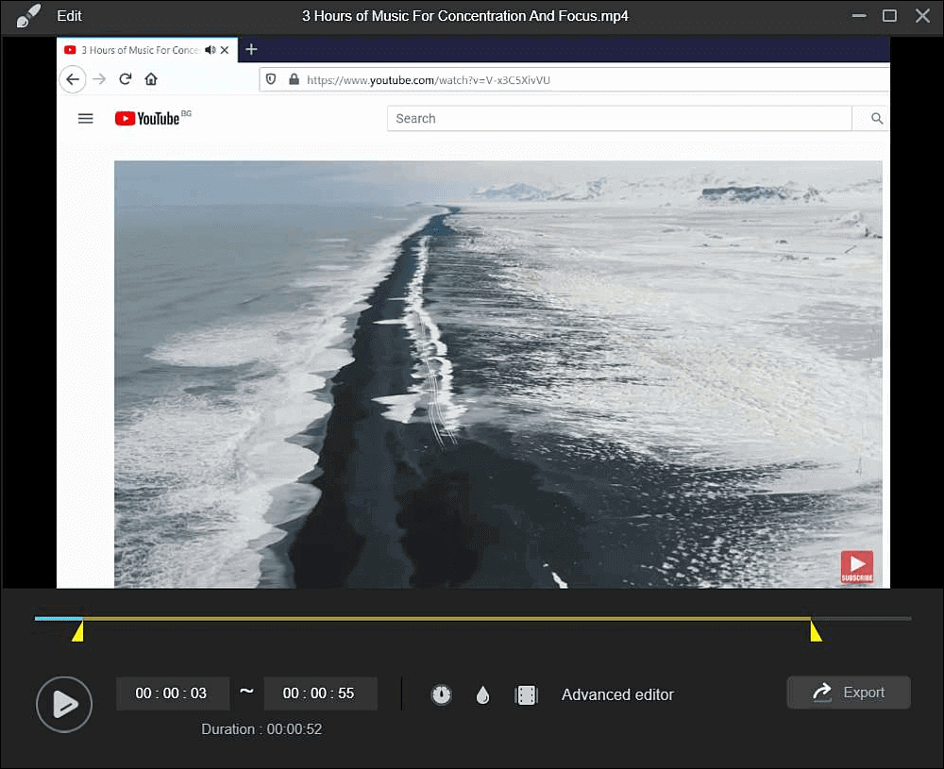Viewport: 944px width, 769px height.
Task: Click the start time field 00:00:03
Action: [172, 694]
